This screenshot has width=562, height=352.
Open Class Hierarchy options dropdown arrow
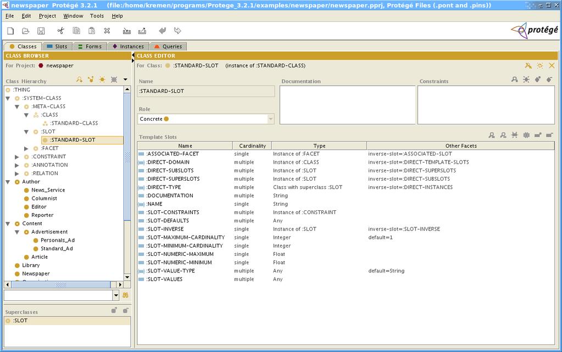(x=125, y=80)
